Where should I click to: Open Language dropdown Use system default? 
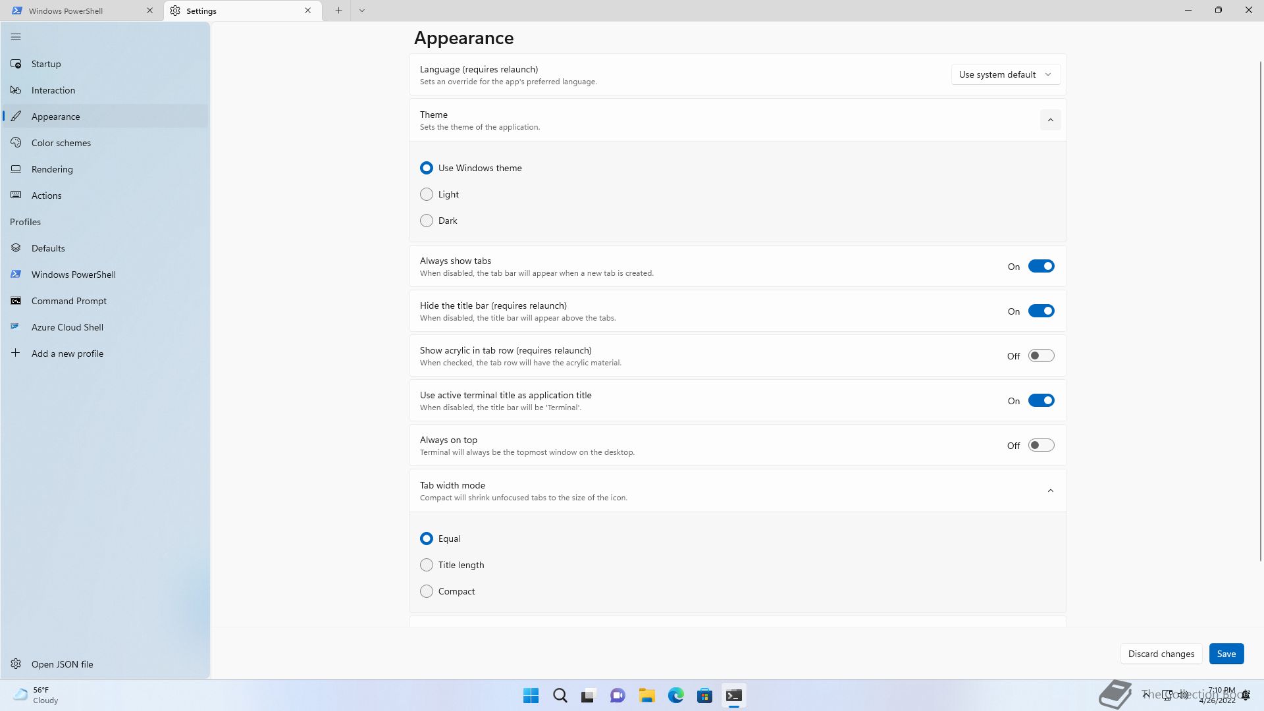(1005, 74)
